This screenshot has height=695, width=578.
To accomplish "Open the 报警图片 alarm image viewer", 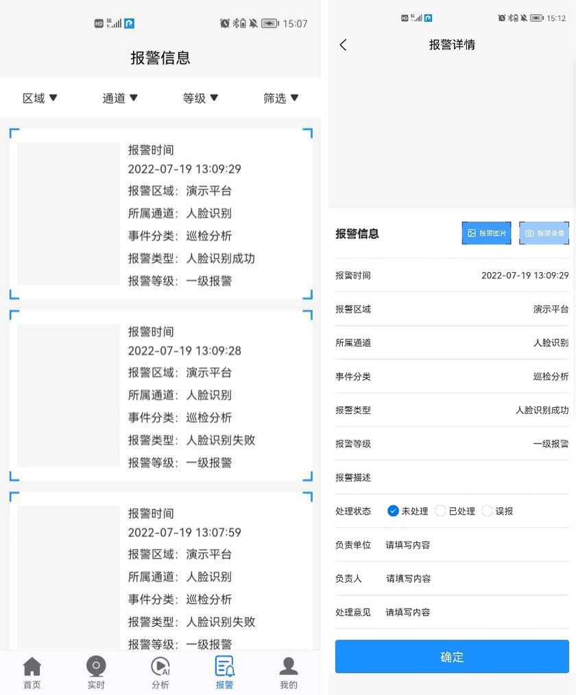I will tap(486, 233).
